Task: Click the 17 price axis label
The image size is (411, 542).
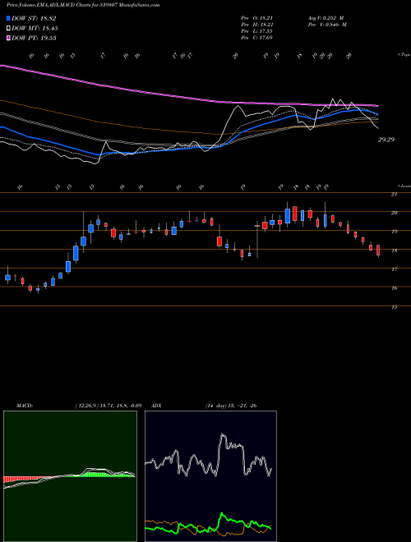Action: click(x=394, y=269)
